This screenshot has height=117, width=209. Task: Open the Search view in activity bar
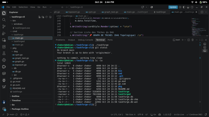pyautogui.click(x=4, y=20)
